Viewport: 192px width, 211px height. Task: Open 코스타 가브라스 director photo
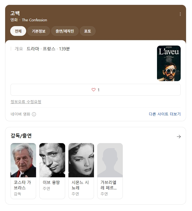tap(23, 160)
